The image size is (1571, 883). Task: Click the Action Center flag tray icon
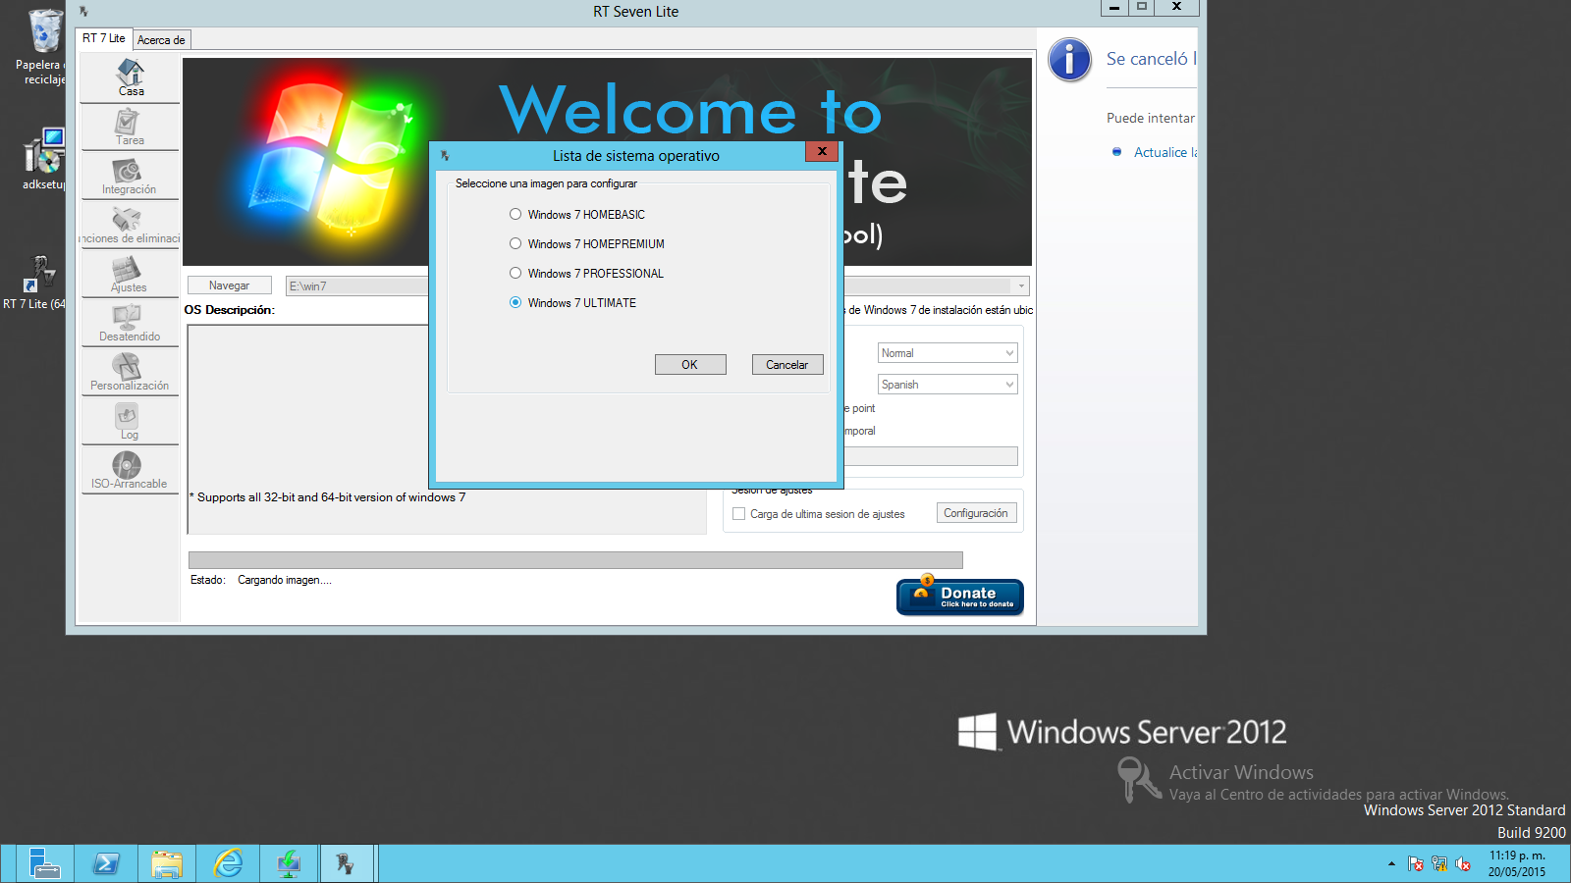click(x=1416, y=864)
